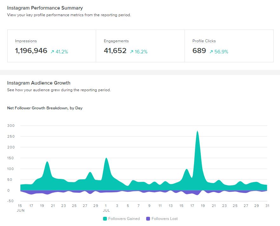Click the Engagements metric label
This screenshot has height=226, width=280.
(116, 41)
